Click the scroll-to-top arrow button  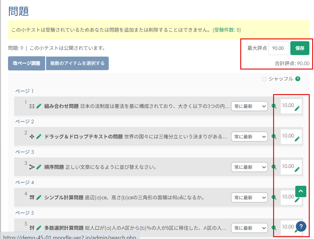point(301,191)
